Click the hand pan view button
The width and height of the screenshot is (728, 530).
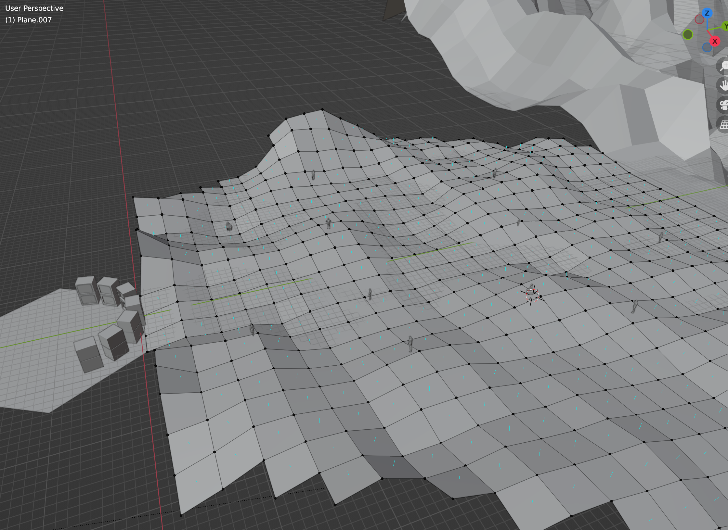(x=723, y=85)
